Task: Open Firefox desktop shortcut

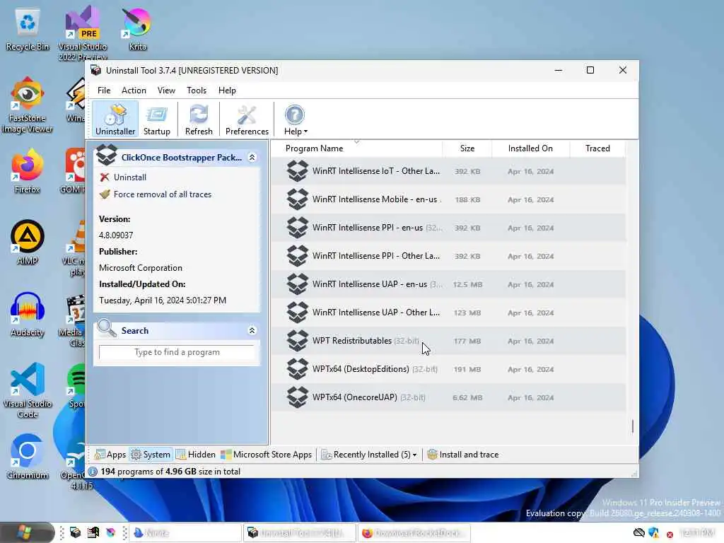Action: tap(28, 171)
